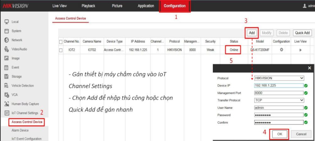This screenshot has height=141, width=315.
Task: Open the Application tab
Action: [146, 6]
